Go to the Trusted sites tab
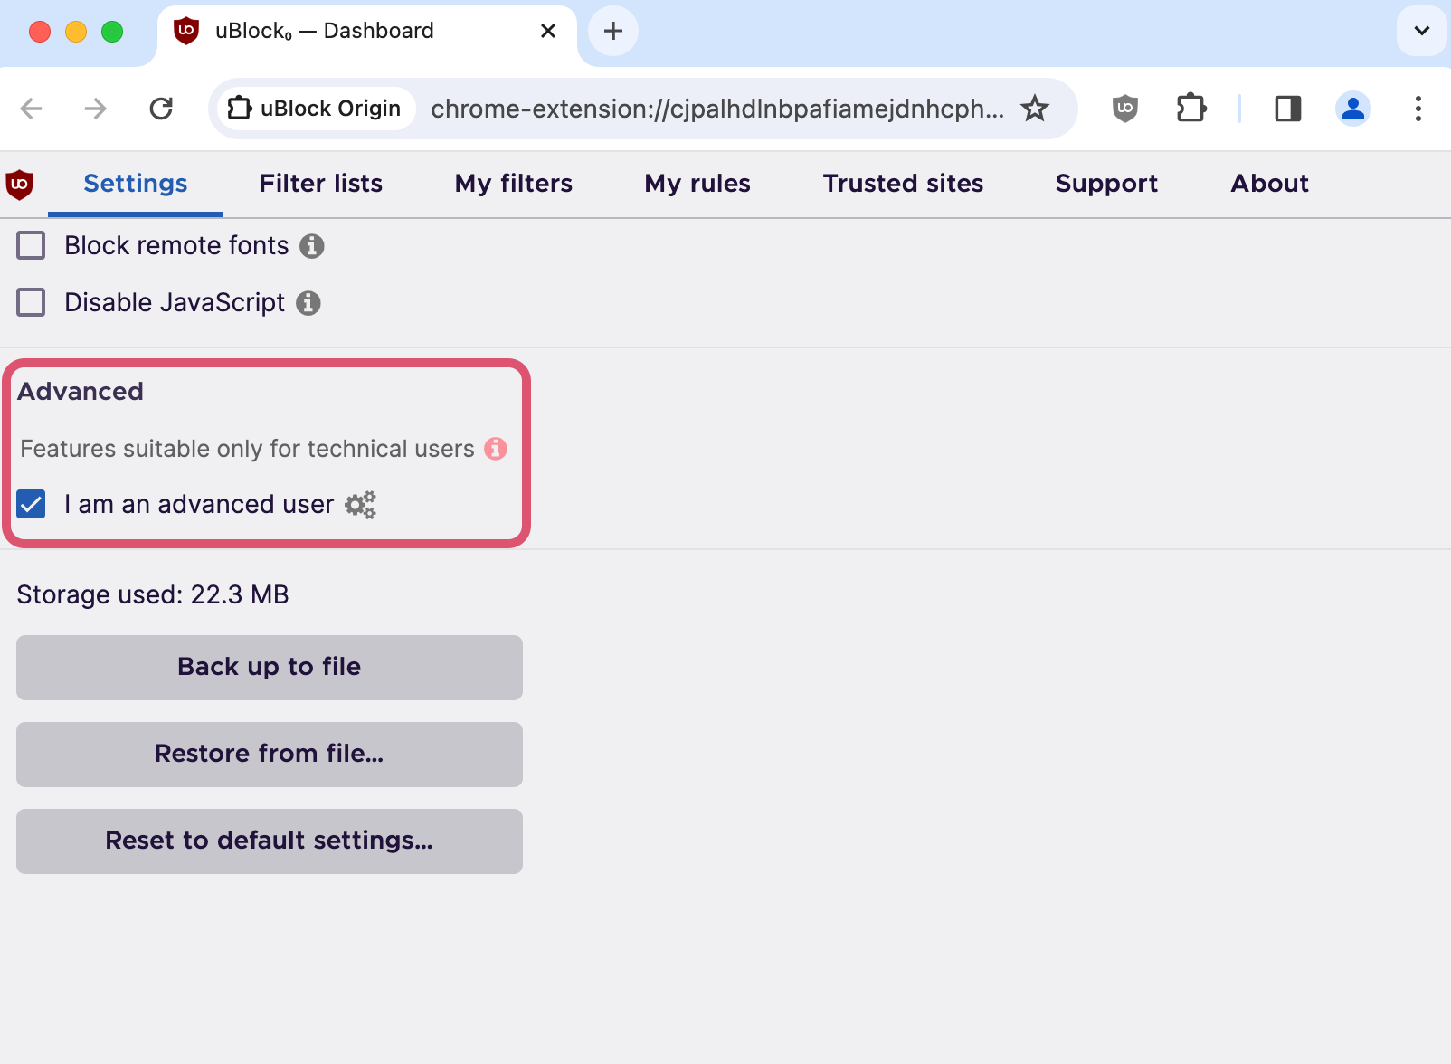The height and width of the screenshot is (1064, 1451). 903,184
